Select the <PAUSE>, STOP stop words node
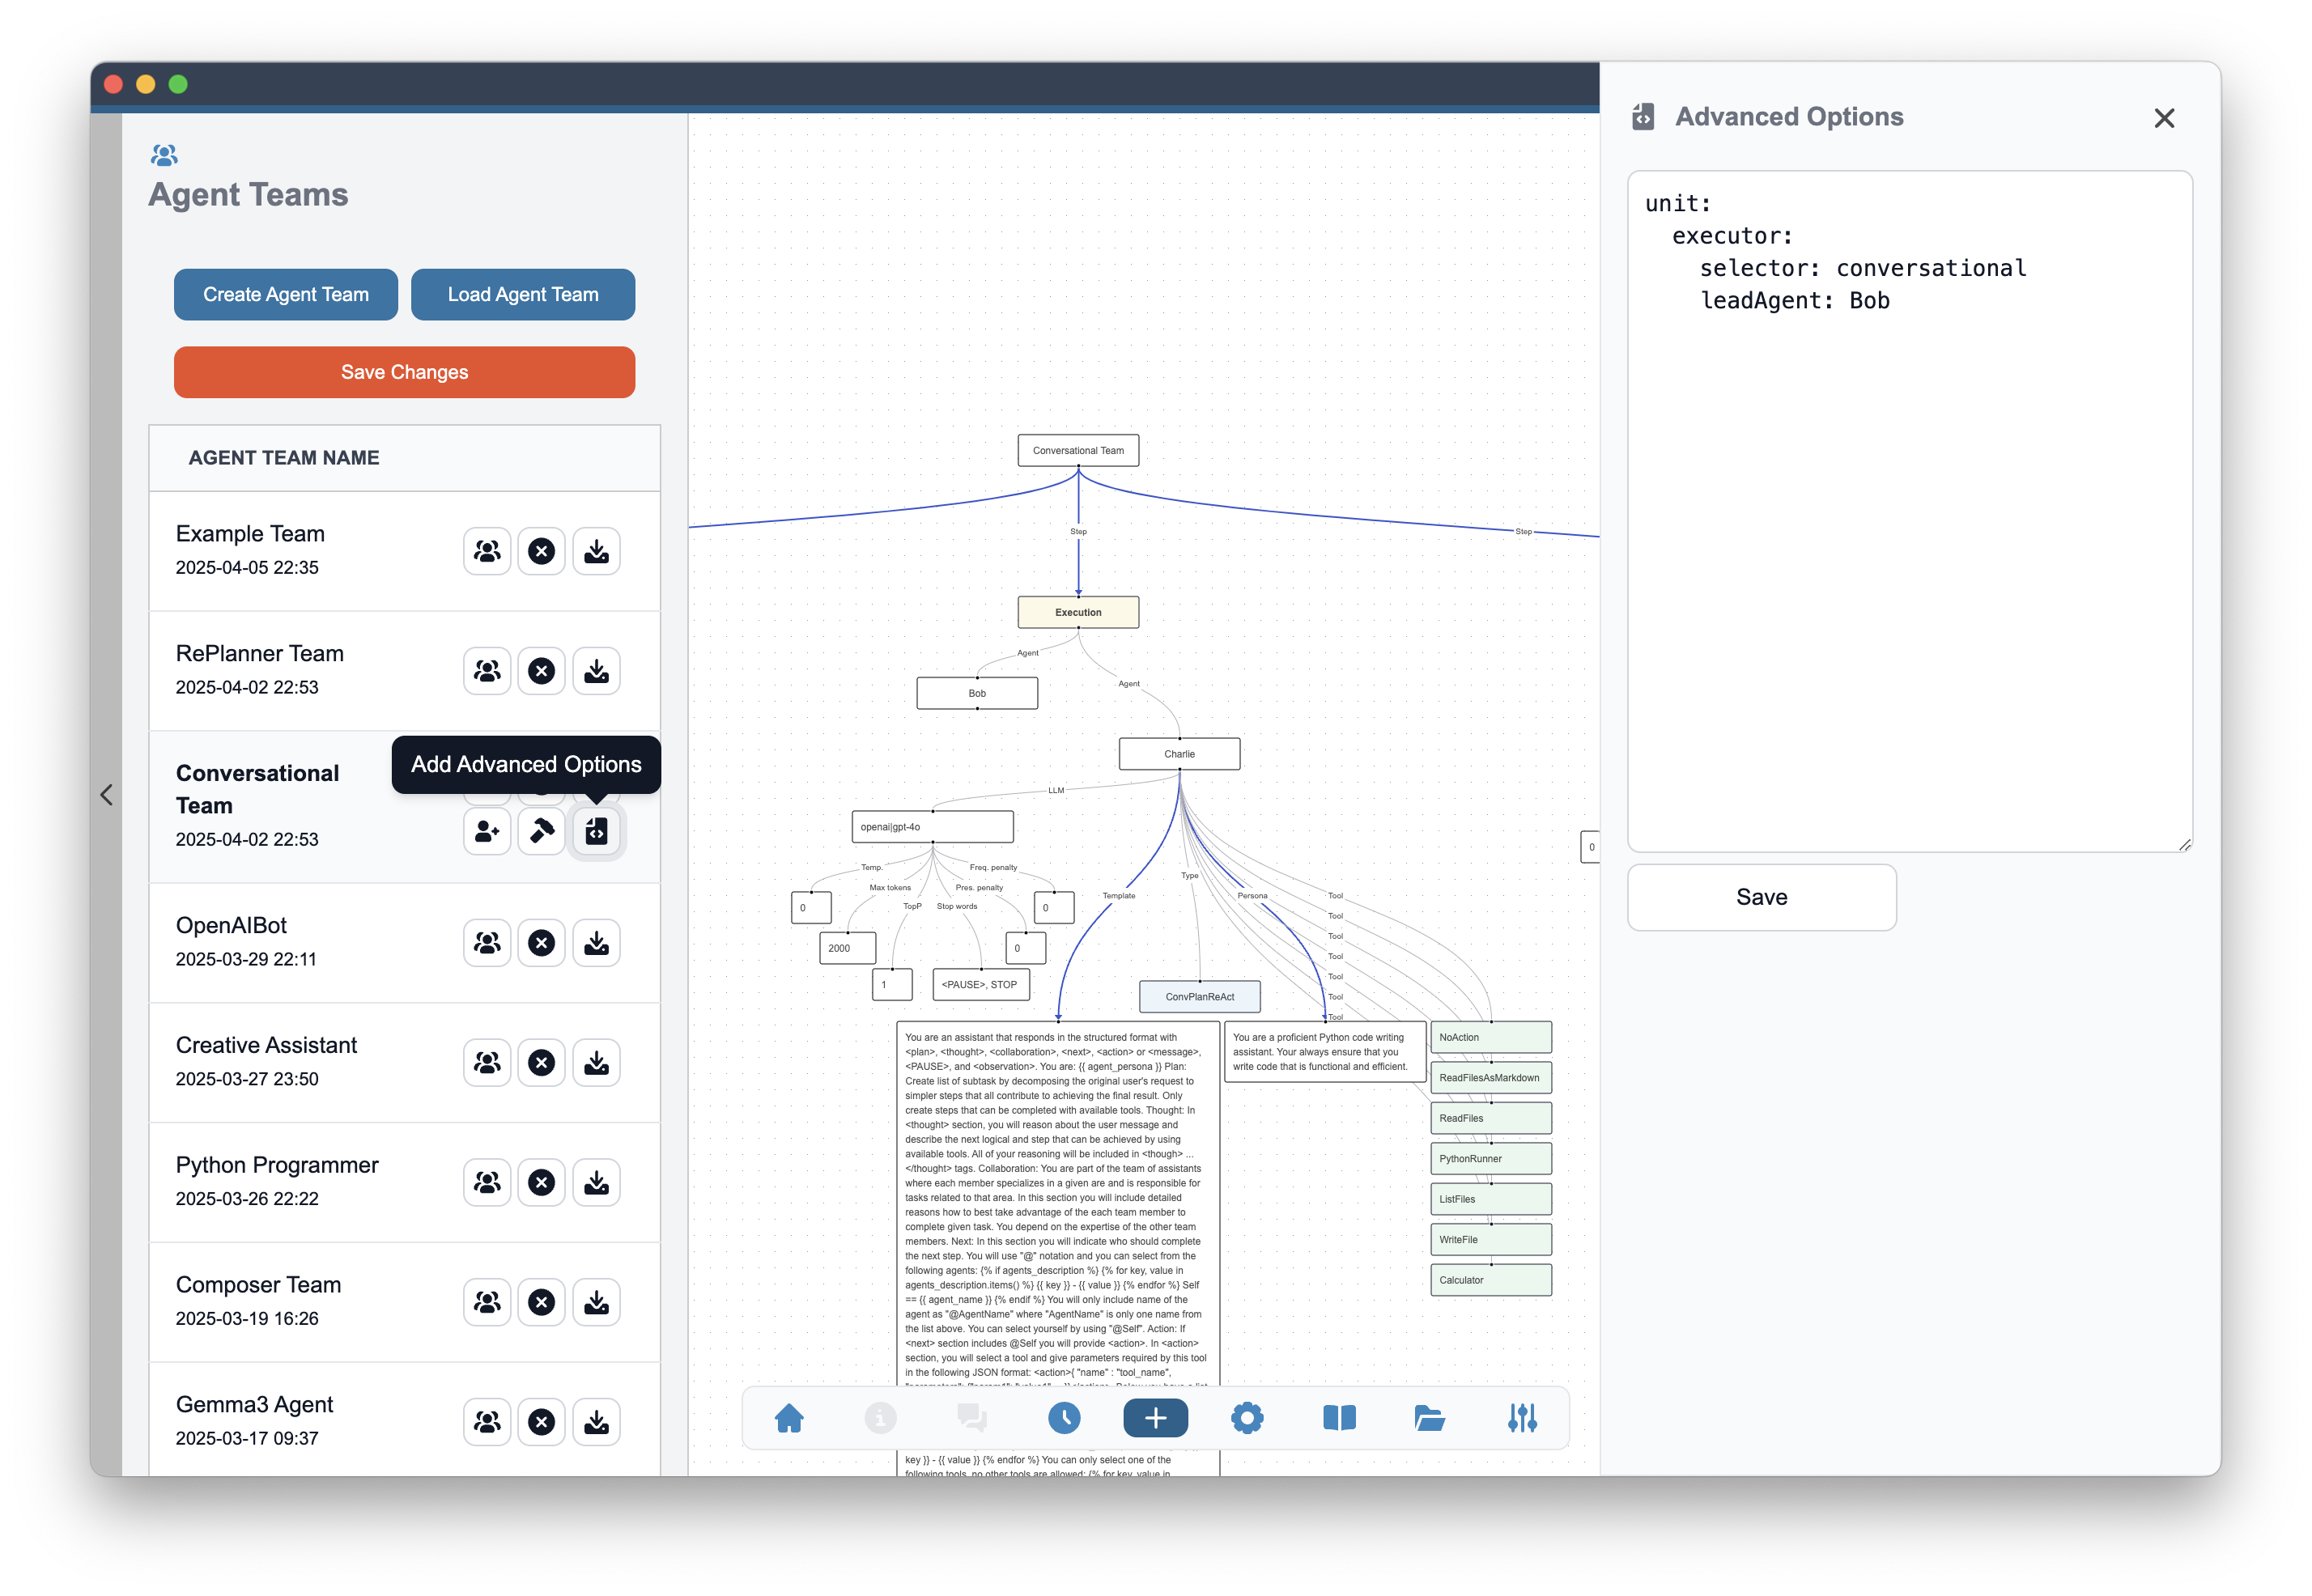This screenshot has width=2312, height=1596. (980, 984)
